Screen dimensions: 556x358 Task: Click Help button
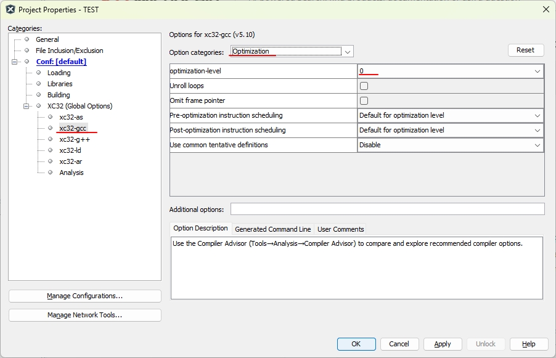529,344
